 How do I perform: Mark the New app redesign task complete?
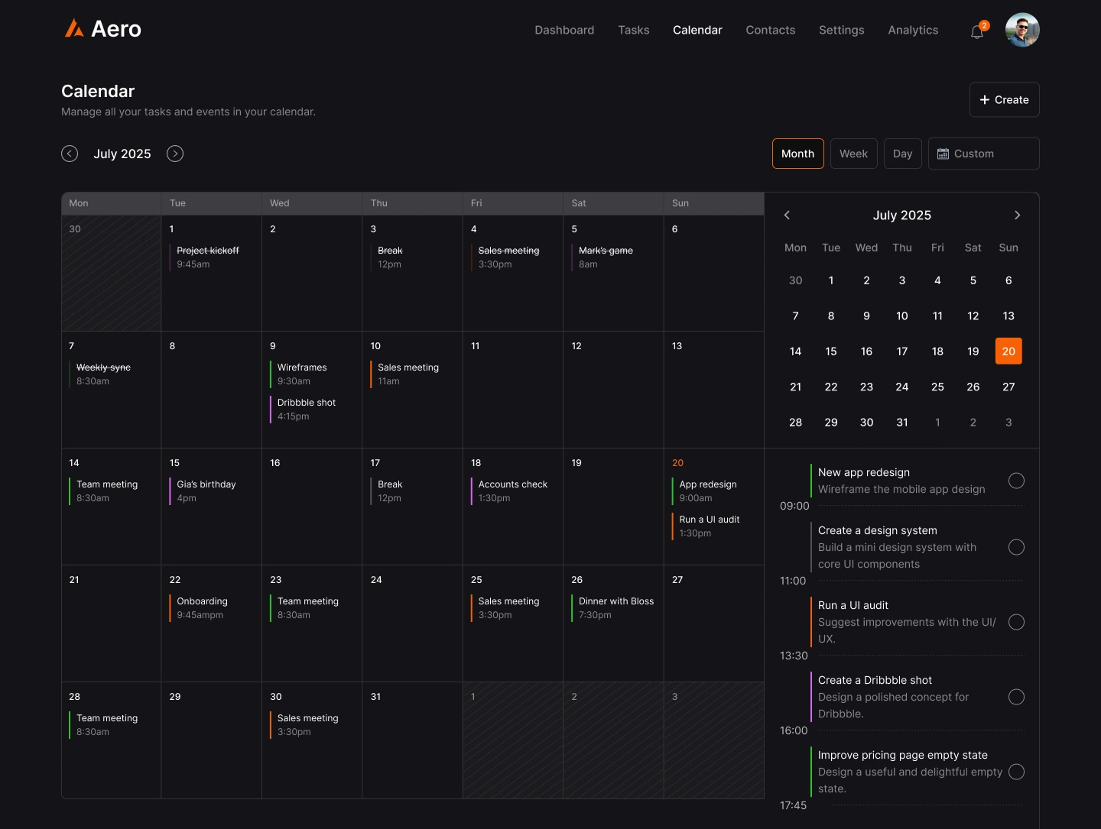coord(1017,481)
